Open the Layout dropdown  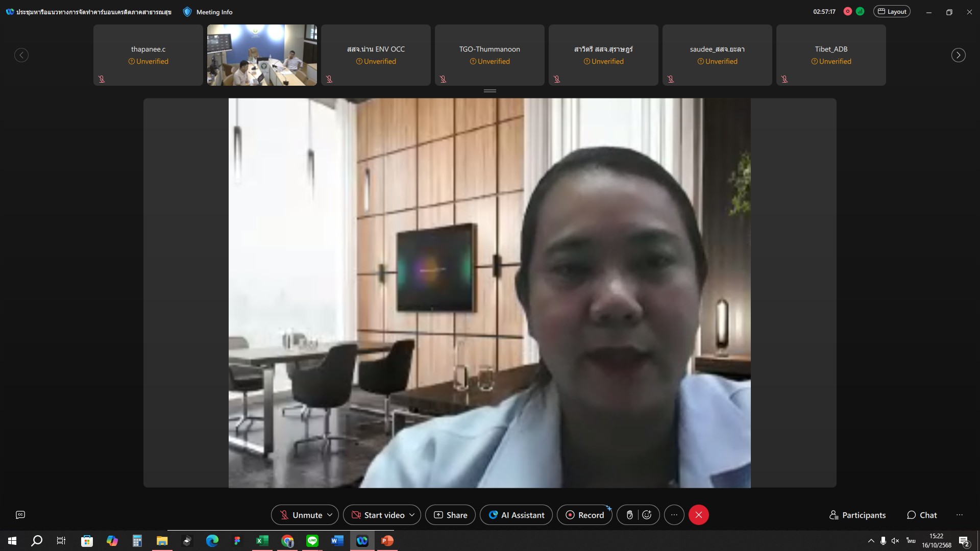point(892,11)
